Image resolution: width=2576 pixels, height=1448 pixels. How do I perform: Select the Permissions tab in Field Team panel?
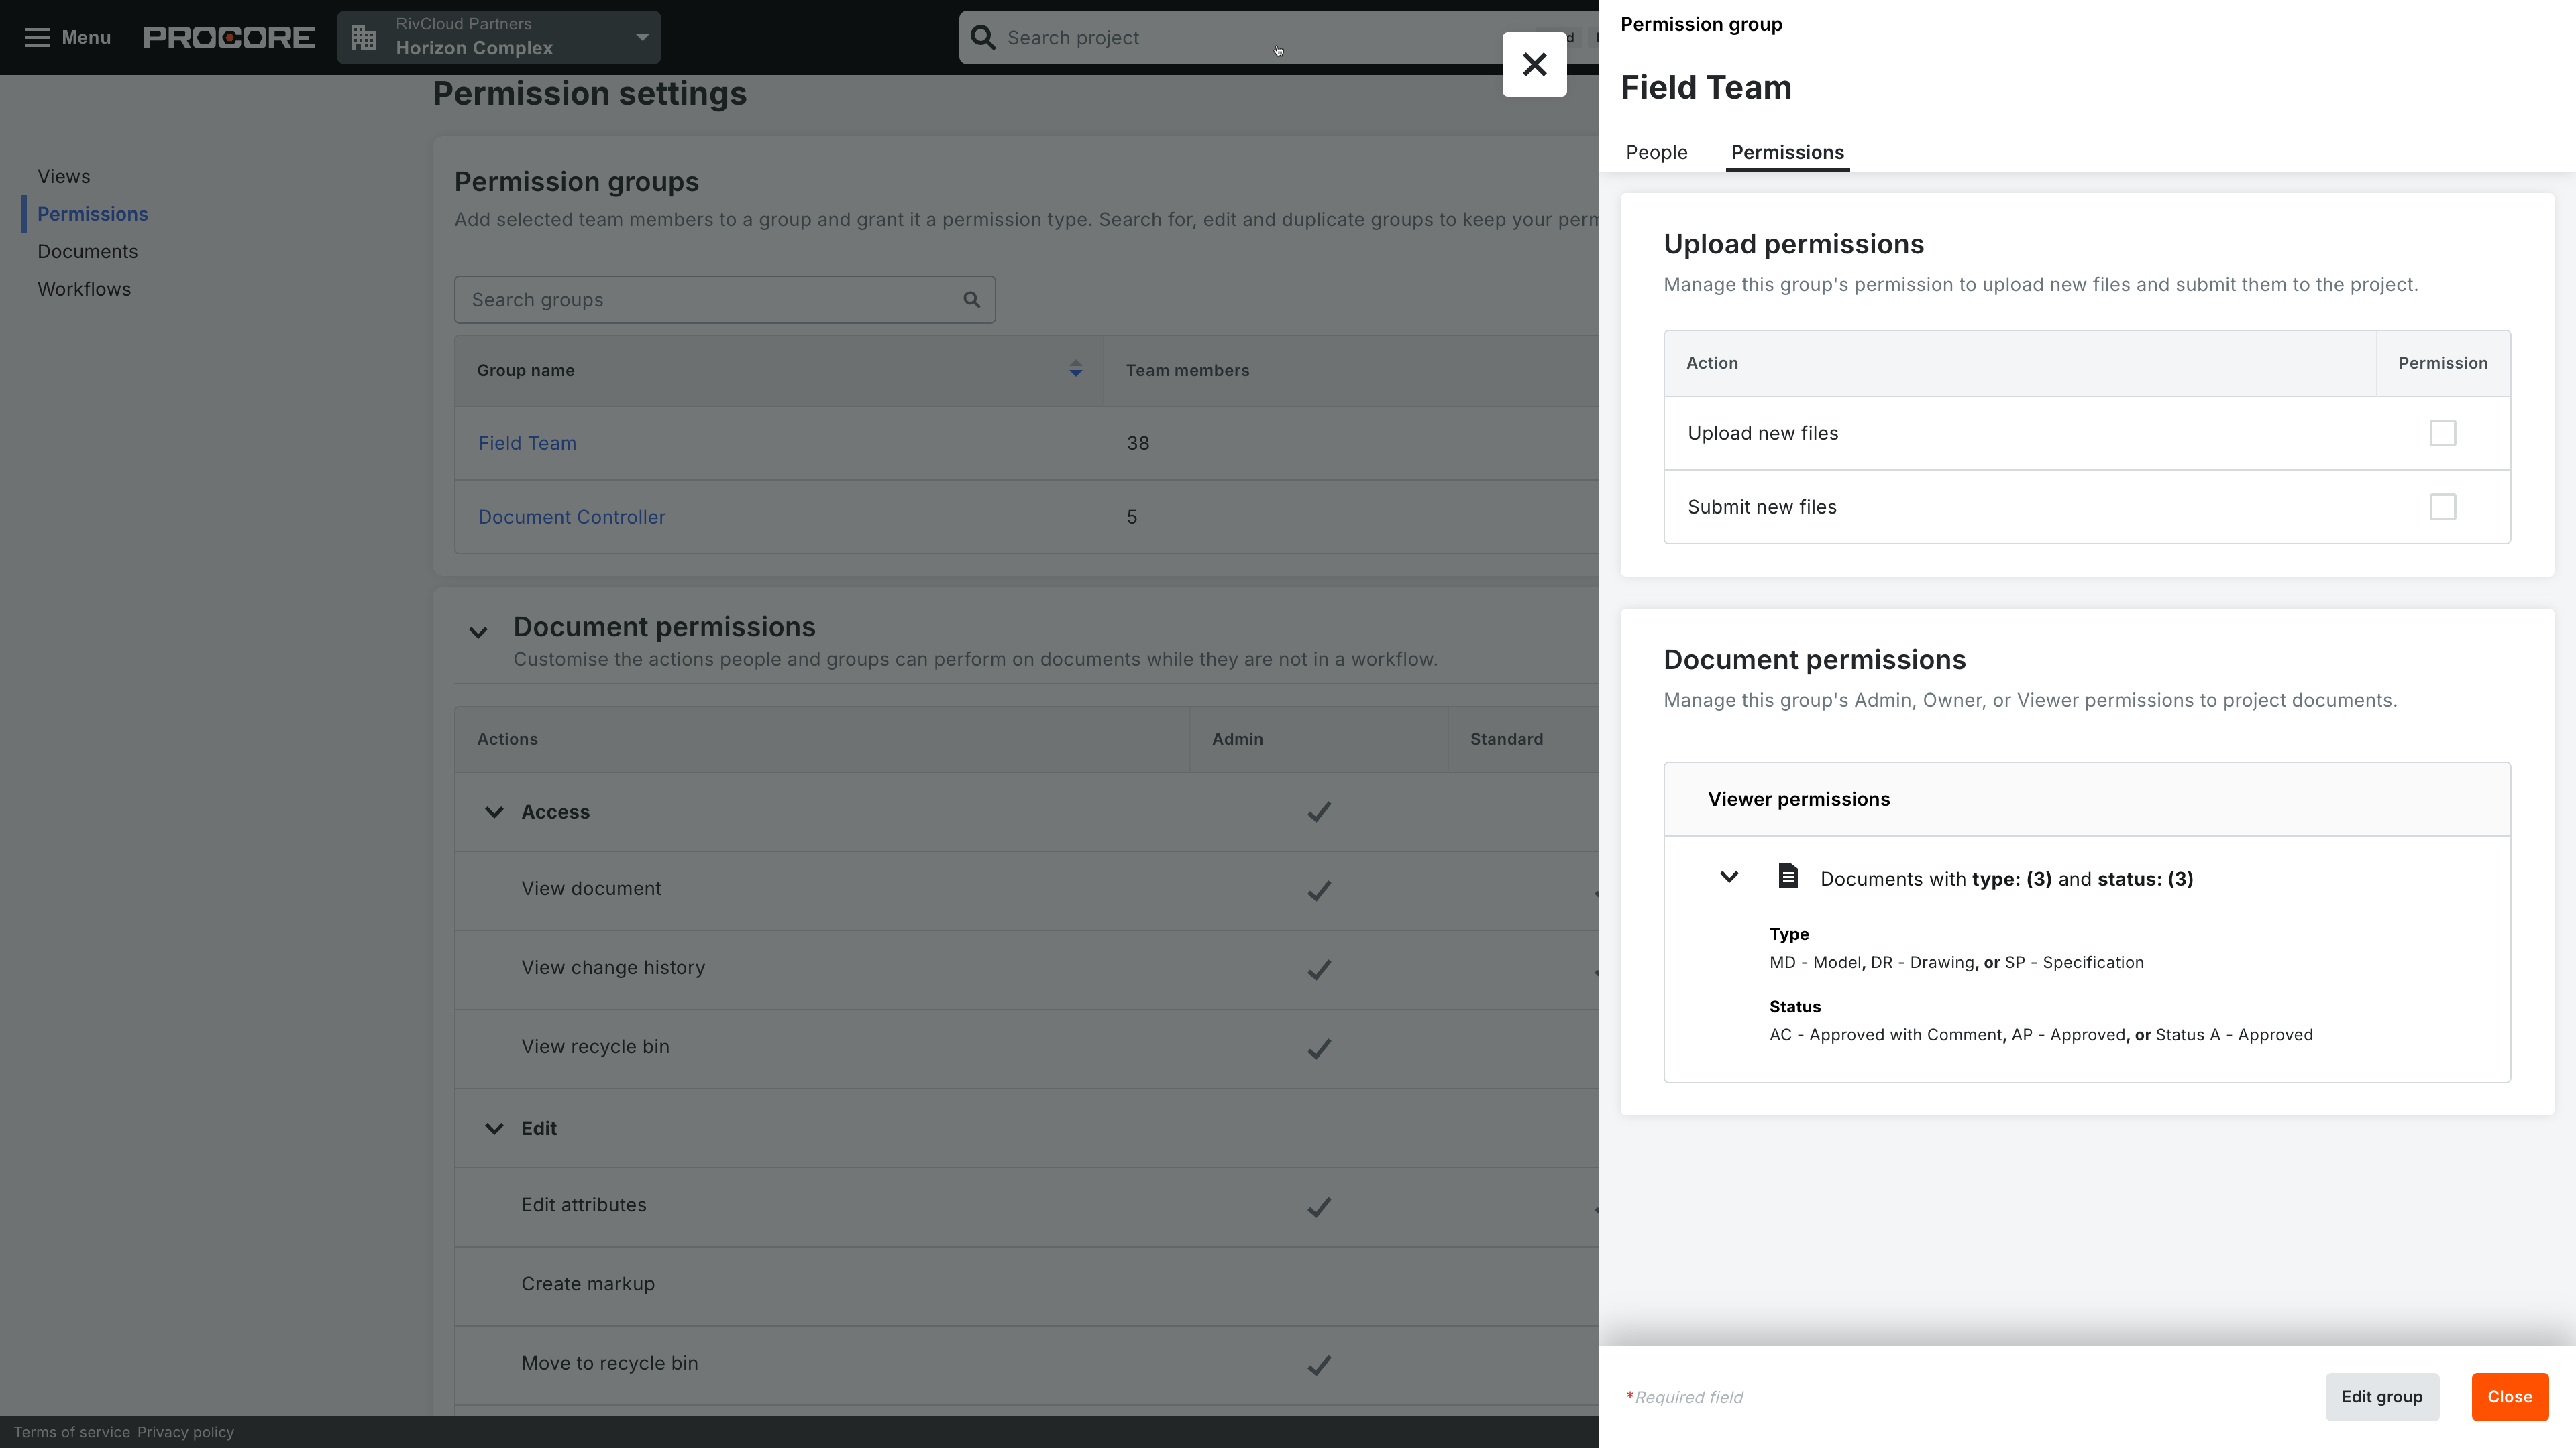(x=1787, y=152)
